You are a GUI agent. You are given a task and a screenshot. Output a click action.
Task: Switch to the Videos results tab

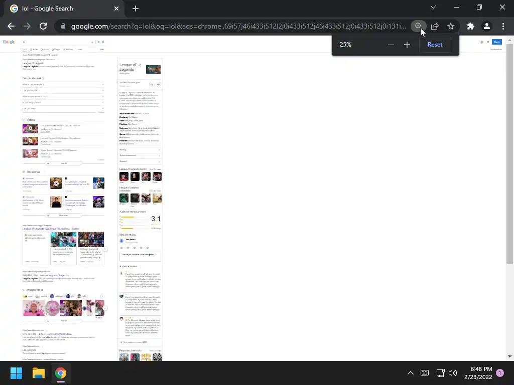coord(45,50)
